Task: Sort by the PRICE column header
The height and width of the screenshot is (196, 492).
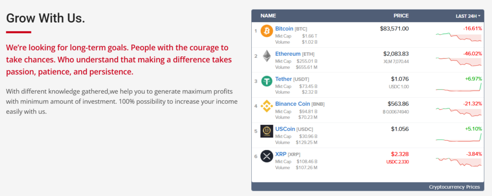Action: (401, 16)
